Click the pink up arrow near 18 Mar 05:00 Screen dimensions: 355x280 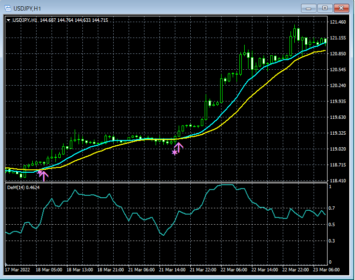click(44, 176)
